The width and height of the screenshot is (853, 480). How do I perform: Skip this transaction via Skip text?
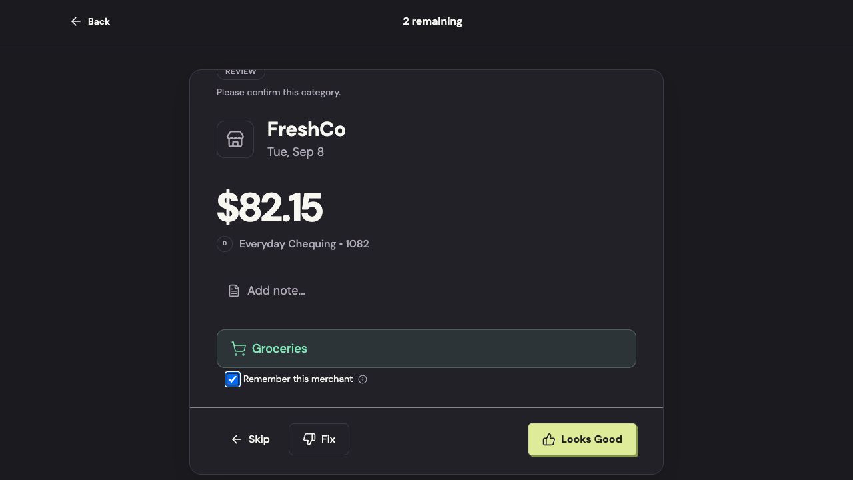[259, 439]
